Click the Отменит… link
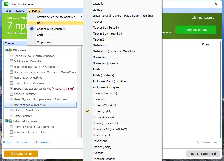This screenshot has width=224, height=161. click(x=24, y=142)
